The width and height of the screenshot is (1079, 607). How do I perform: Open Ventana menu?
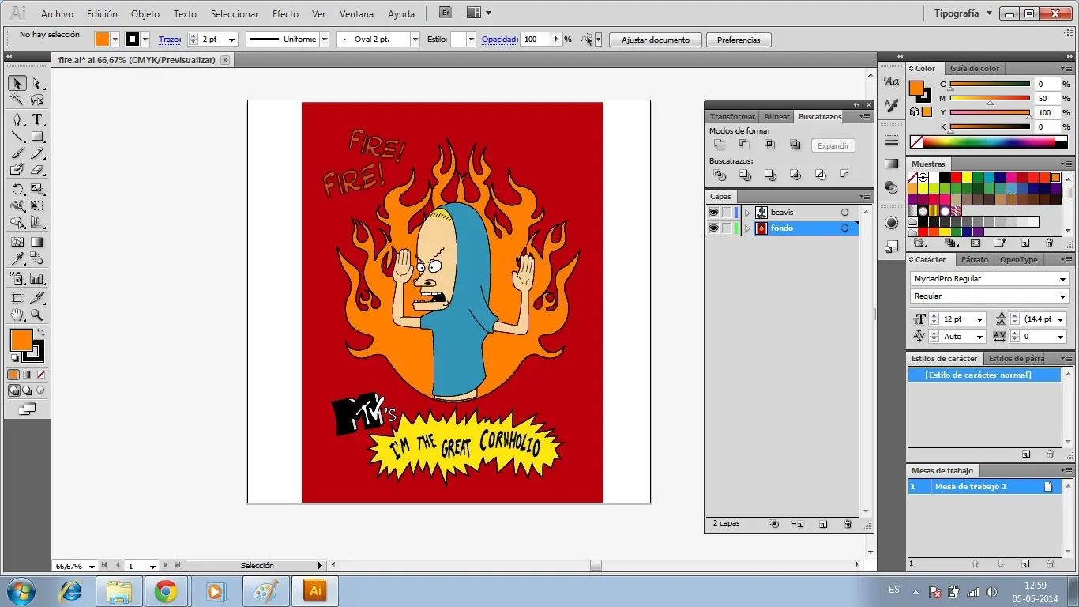356,14
